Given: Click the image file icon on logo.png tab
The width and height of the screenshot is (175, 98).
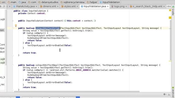Looking at the screenshot, I should pyautogui.click(x=112, y=7).
